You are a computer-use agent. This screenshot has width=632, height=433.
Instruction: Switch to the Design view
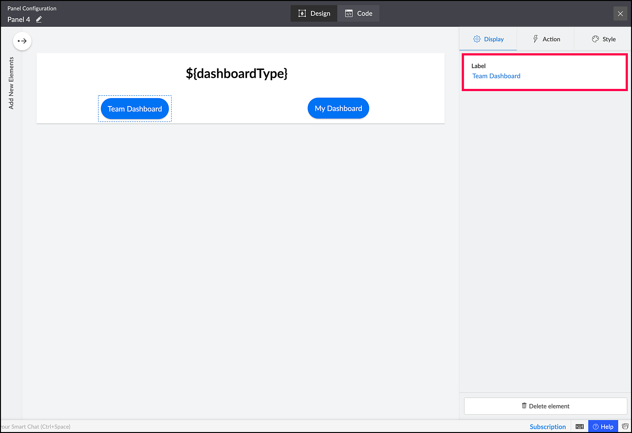click(x=314, y=14)
